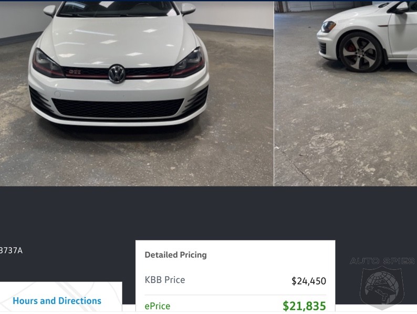Click the car's windshield in front photo
The width and height of the screenshot is (417, 314).
coord(117,8)
